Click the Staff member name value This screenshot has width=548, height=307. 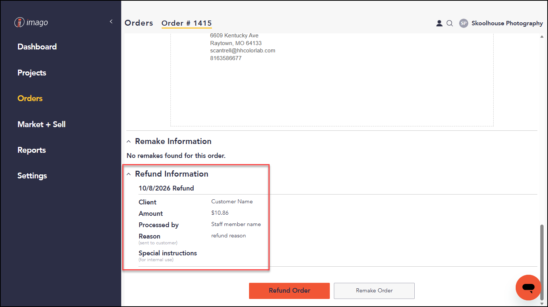pyautogui.click(x=236, y=224)
